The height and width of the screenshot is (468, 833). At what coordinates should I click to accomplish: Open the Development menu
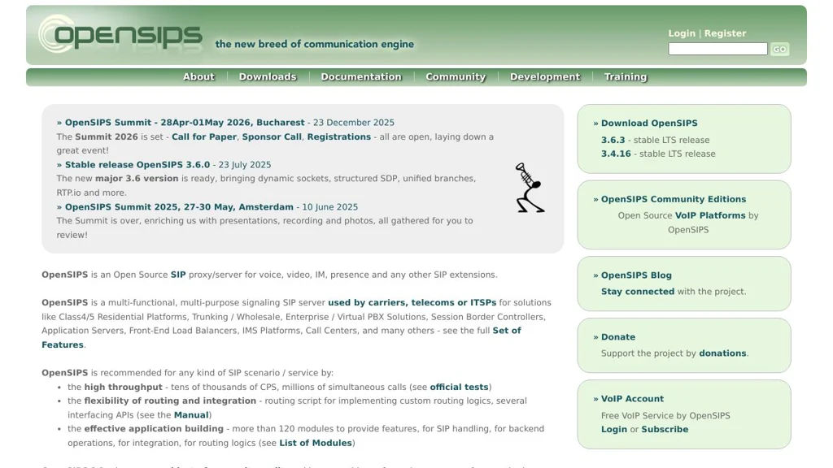point(545,77)
